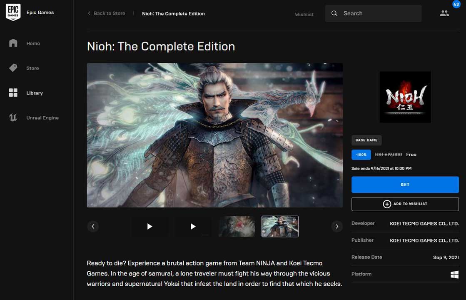Click the Free price text
The height and width of the screenshot is (300, 466).
pyautogui.click(x=411, y=155)
